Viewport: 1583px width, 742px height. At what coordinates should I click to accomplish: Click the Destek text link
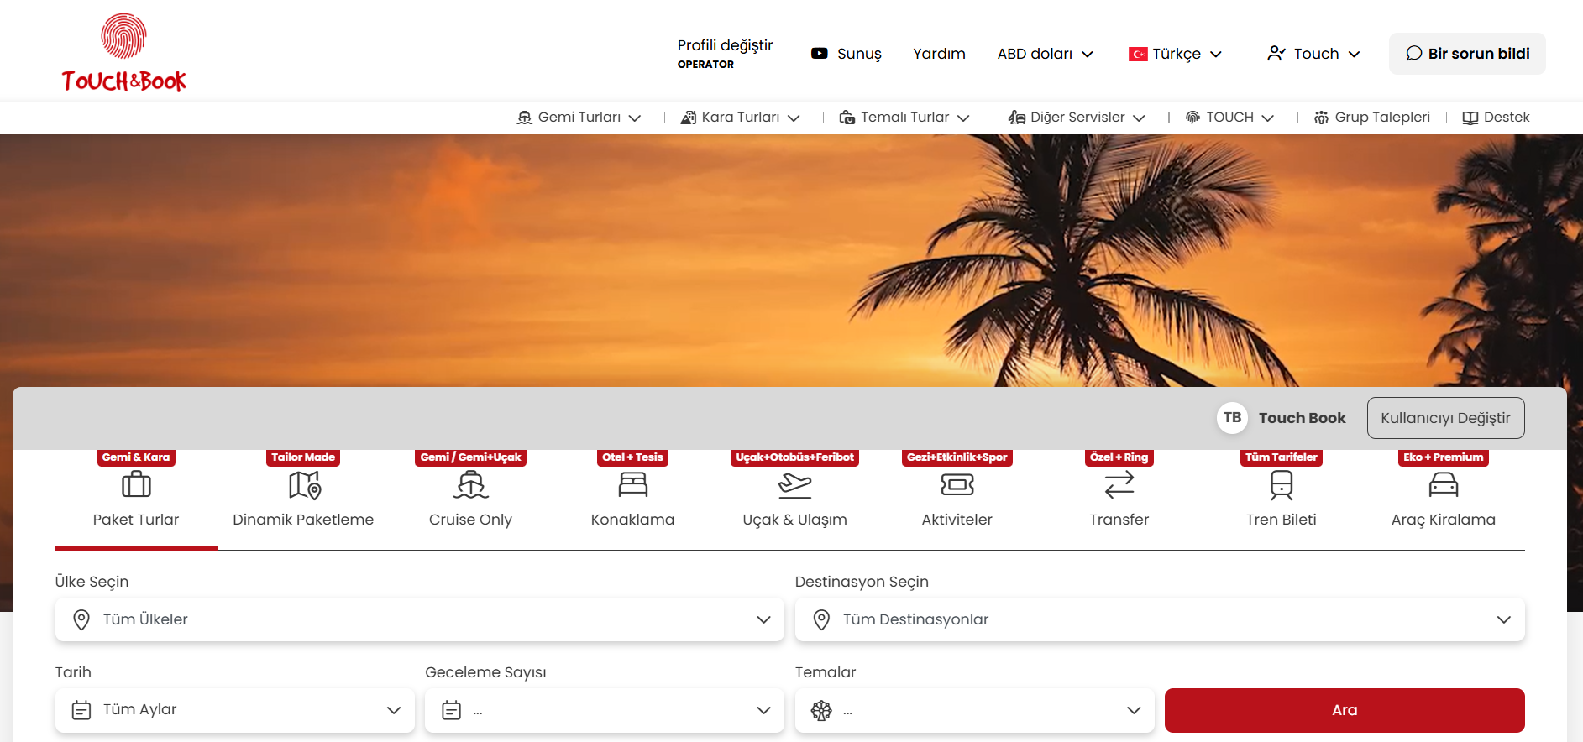coord(1507,118)
